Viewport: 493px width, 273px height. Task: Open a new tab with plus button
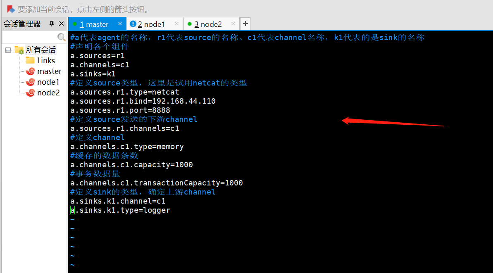[x=245, y=24]
